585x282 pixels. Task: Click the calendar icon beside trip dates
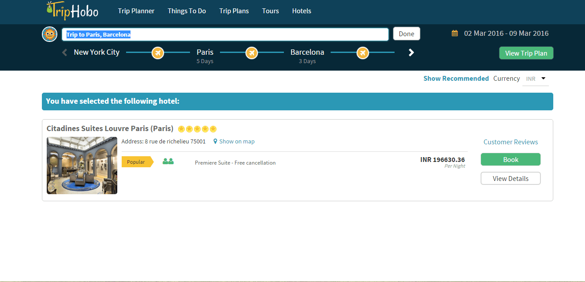click(x=455, y=33)
